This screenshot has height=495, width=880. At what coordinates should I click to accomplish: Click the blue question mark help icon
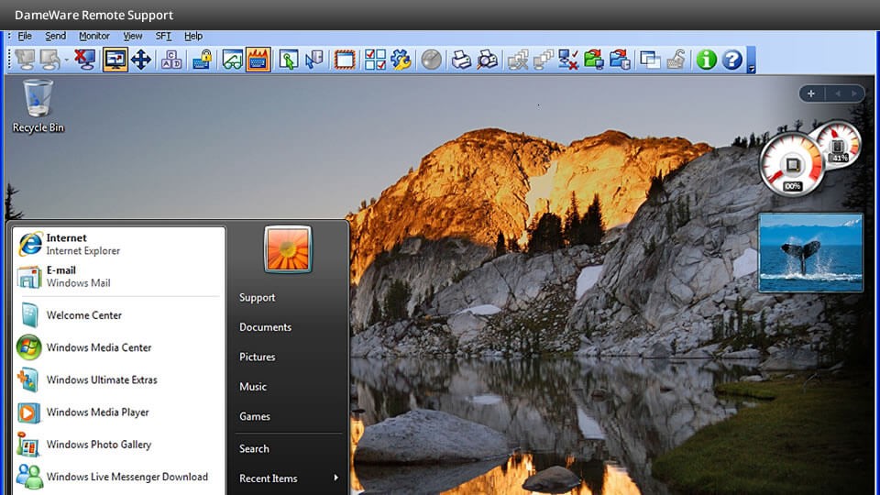[731, 60]
